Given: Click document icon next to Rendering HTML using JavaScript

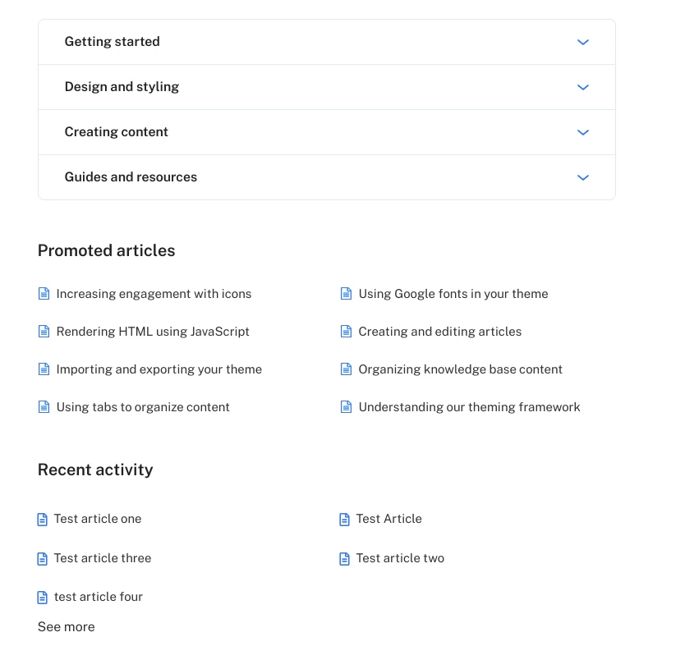Looking at the screenshot, I should (x=44, y=332).
